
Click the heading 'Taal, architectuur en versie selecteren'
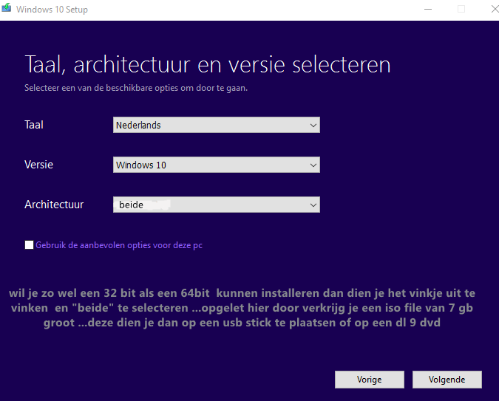pyautogui.click(x=207, y=64)
